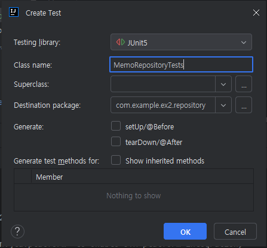Expand the Destination package dropdown arrow

(x=223, y=105)
